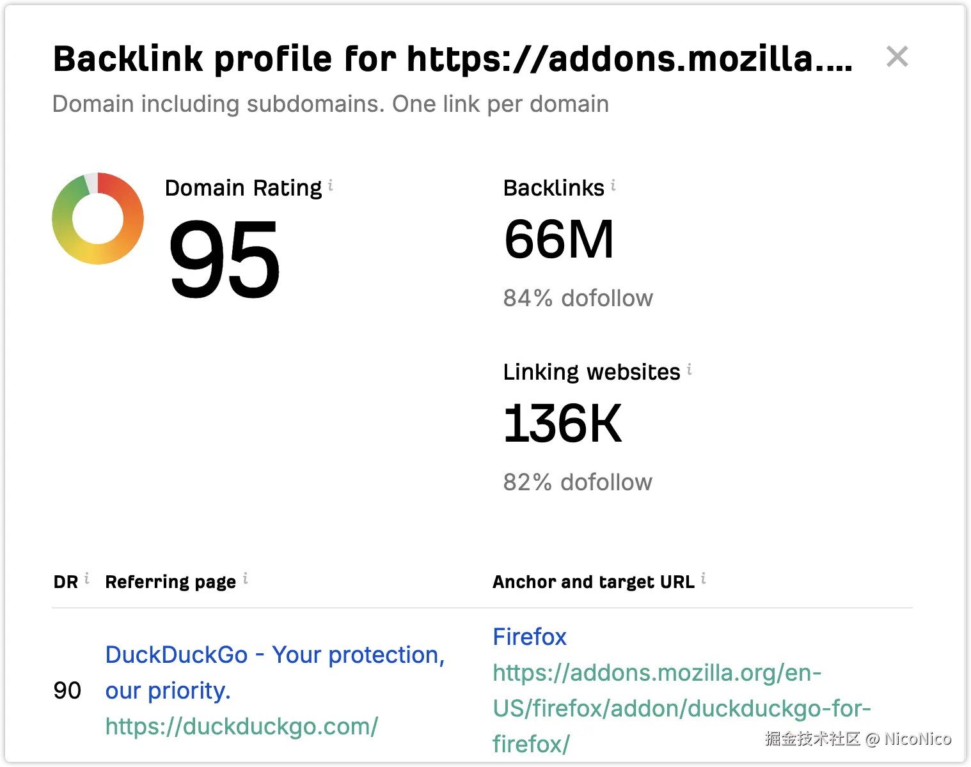Click the Domain Rating donut chart
This screenshot has height=767, width=971.
[98, 219]
